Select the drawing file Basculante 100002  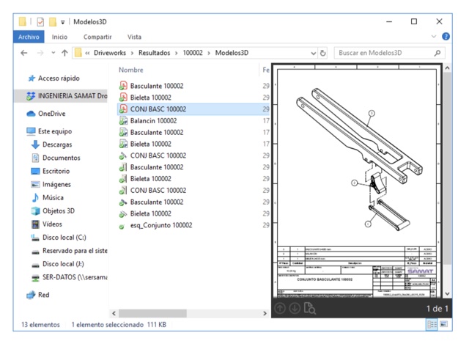click(x=152, y=167)
